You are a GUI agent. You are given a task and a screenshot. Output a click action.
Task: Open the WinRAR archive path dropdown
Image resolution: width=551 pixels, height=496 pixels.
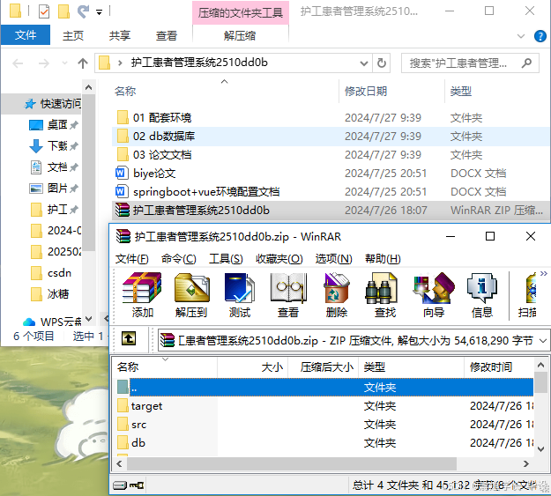pyautogui.click(x=543, y=340)
